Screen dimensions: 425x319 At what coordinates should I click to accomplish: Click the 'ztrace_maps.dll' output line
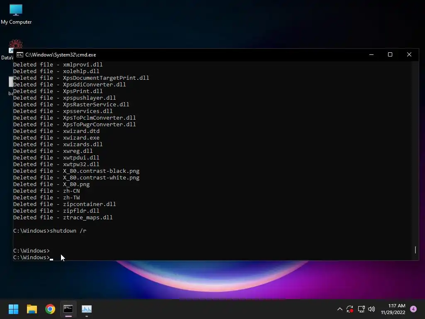click(x=63, y=218)
